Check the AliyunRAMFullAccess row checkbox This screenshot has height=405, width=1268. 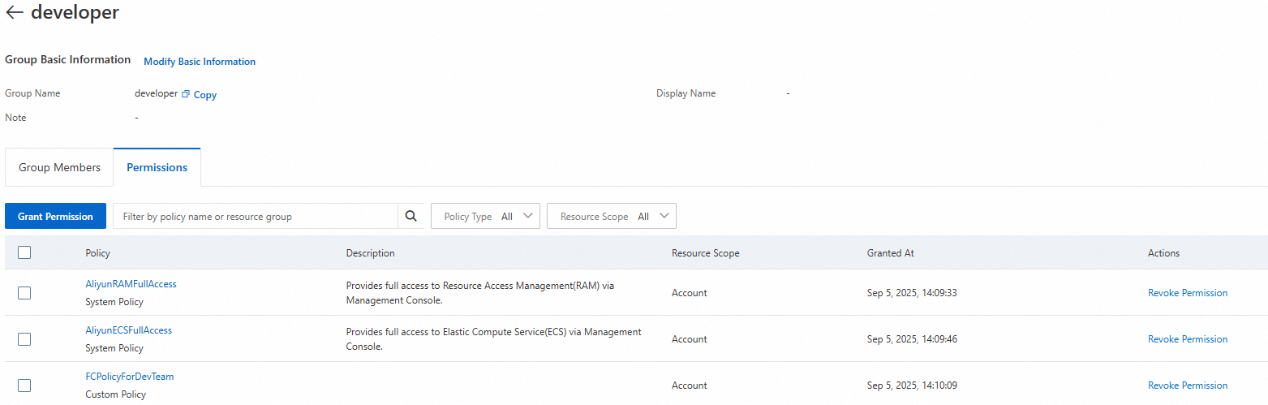coord(24,293)
